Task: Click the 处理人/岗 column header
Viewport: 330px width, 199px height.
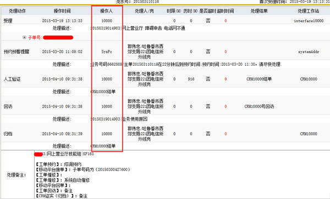Action: (144, 11)
